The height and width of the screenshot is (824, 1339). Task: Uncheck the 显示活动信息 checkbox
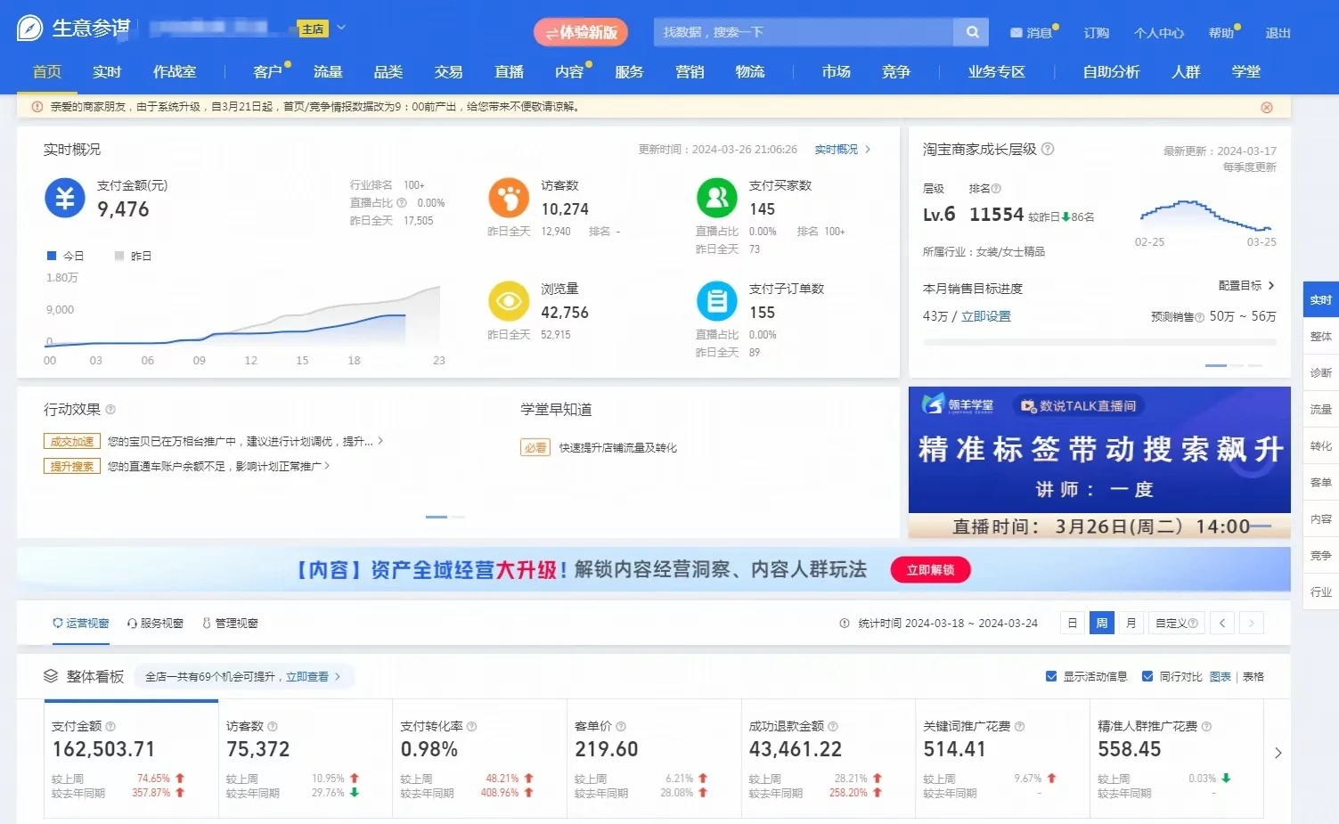pyautogui.click(x=1052, y=675)
